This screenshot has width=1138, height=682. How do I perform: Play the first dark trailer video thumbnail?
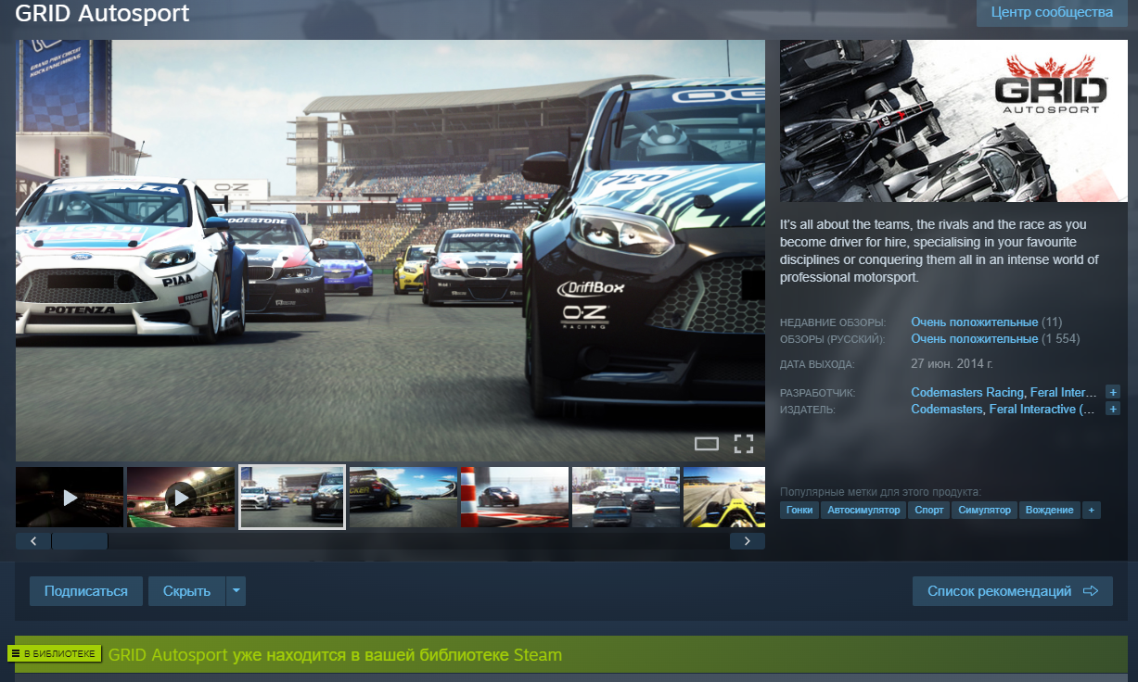click(x=70, y=498)
